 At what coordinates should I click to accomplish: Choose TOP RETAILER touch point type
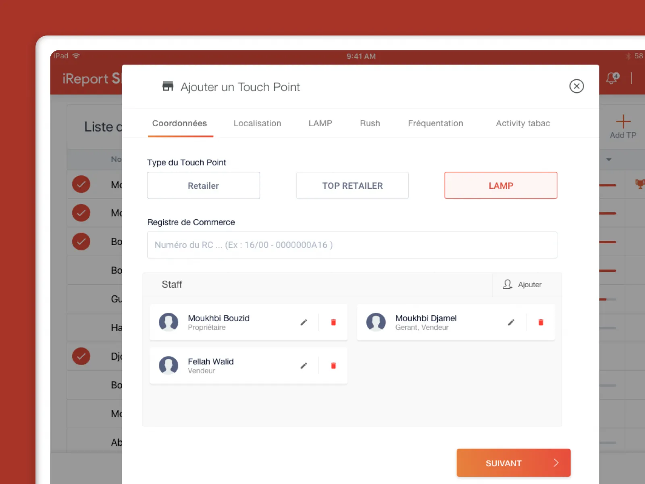pyautogui.click(x=352, y=186)
